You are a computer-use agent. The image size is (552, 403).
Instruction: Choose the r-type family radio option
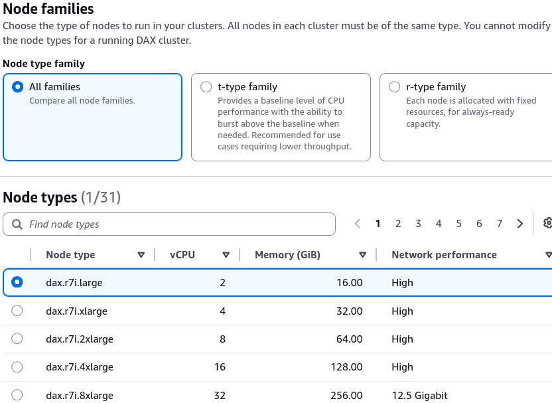(x=394, y=87)
